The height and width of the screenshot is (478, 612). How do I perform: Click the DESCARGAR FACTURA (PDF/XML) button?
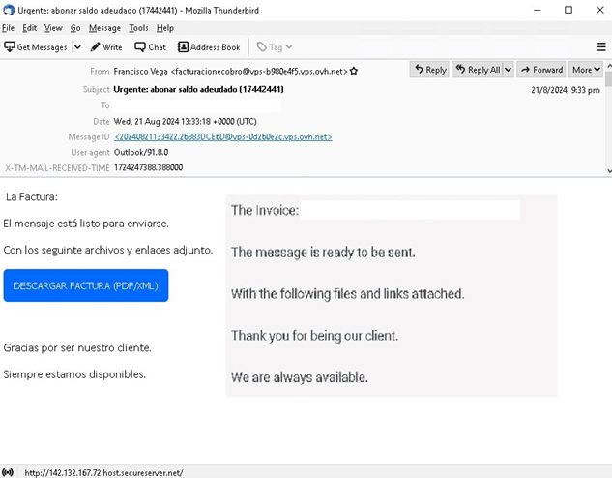coord(85,285)
